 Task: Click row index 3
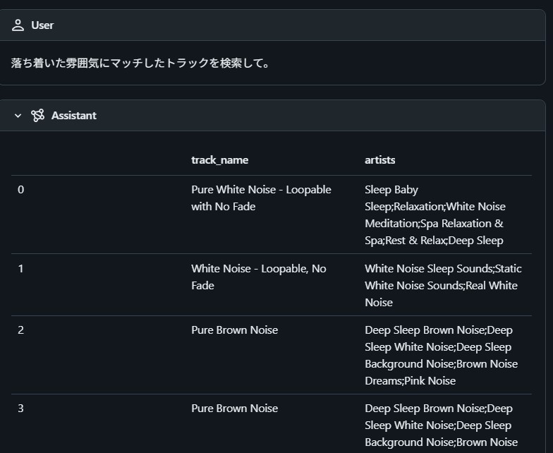tap(21, 409)
